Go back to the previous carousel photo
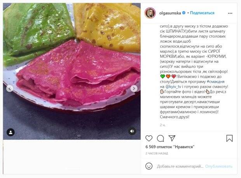 click(10, 89)
